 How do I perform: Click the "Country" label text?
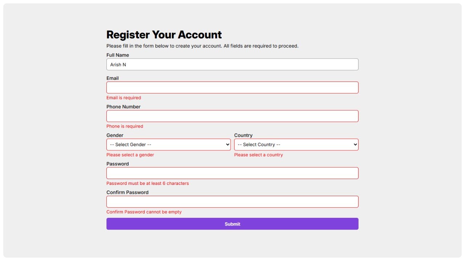tap(243, 135)
